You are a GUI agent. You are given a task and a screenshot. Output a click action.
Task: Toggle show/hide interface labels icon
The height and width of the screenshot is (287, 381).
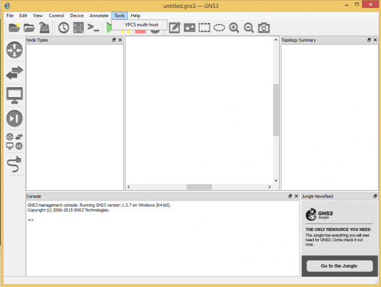click(78, 27)
